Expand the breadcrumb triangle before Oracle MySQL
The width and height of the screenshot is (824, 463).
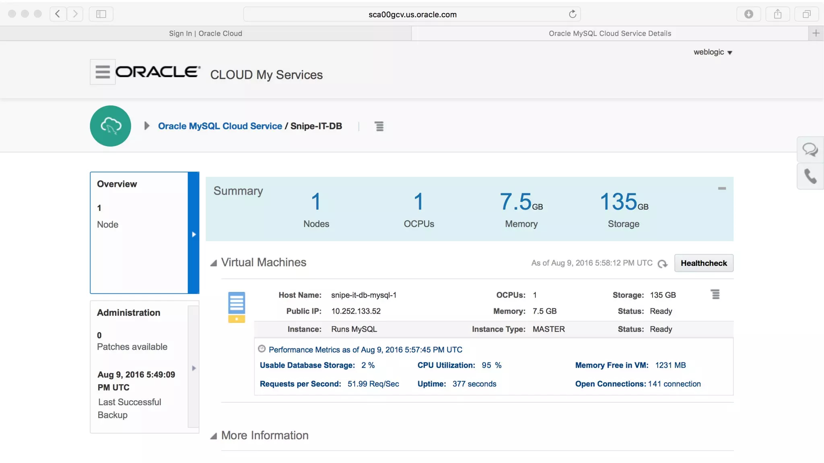[x=147, y=126]
